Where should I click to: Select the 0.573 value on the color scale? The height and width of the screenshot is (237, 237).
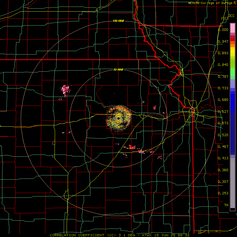[223, 123]
